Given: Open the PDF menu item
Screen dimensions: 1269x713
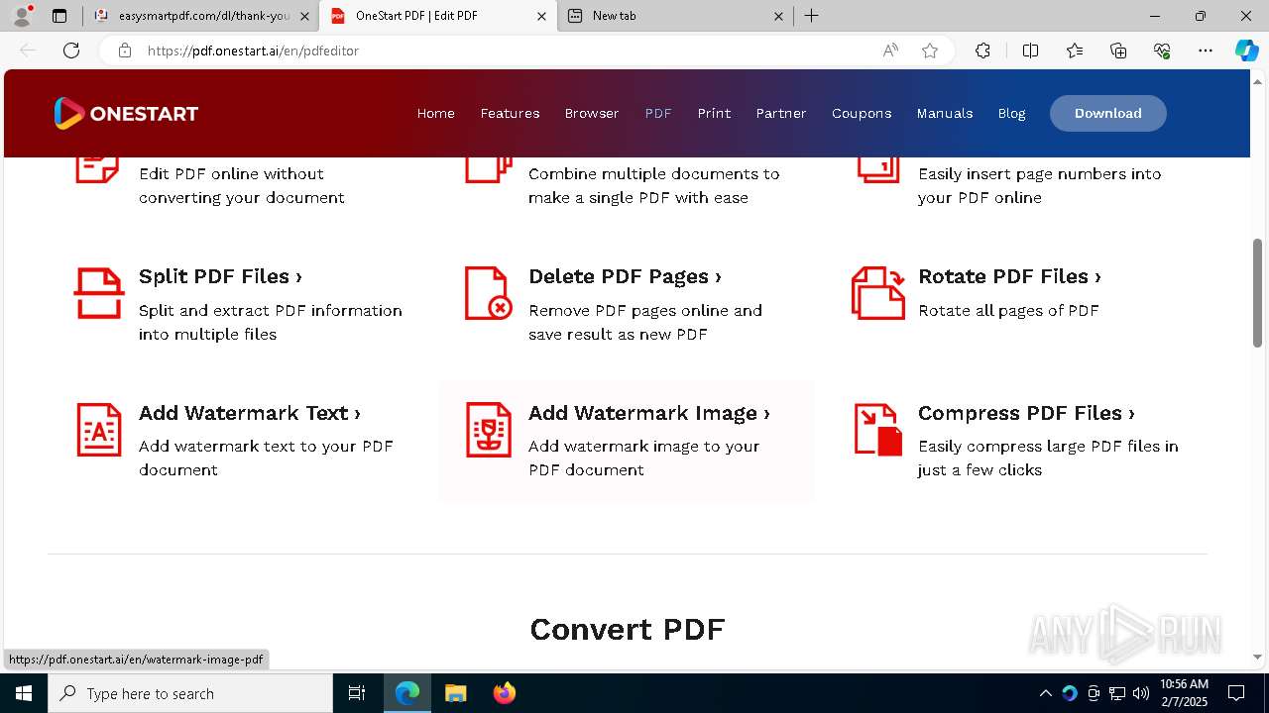Looking at the screenshot, I should tap(658, 113).
